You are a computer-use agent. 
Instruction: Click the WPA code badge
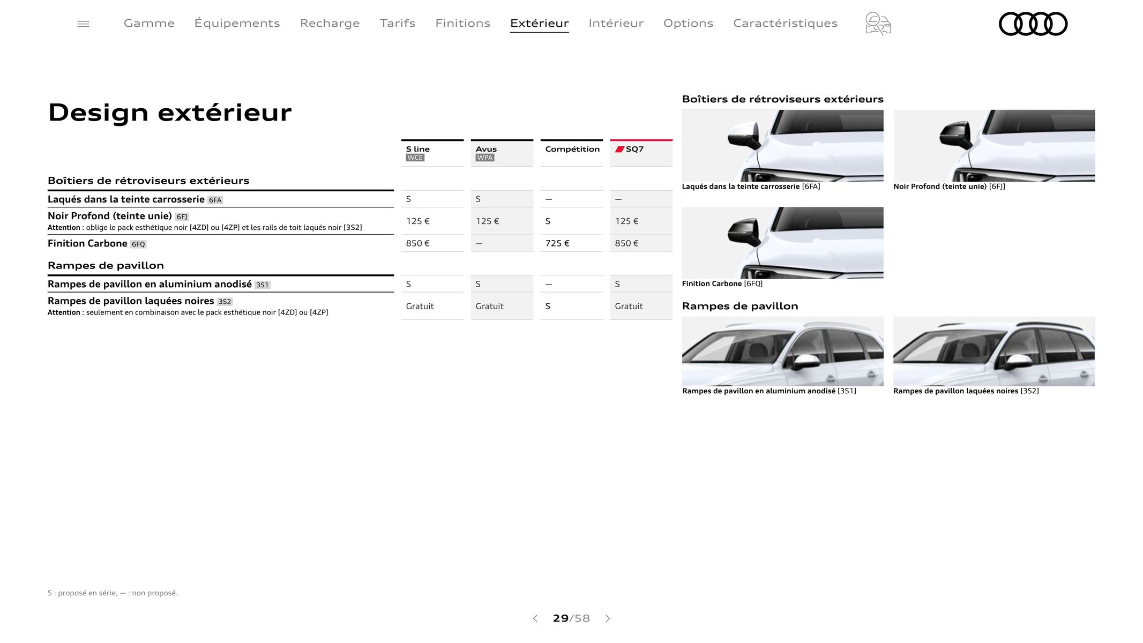click(x=484, y=158)
